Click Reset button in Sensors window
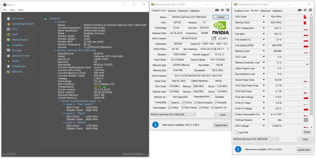Image resolution: width=316 pixels, height=159 pixels. pyautogui.click(x=307, y=132)
